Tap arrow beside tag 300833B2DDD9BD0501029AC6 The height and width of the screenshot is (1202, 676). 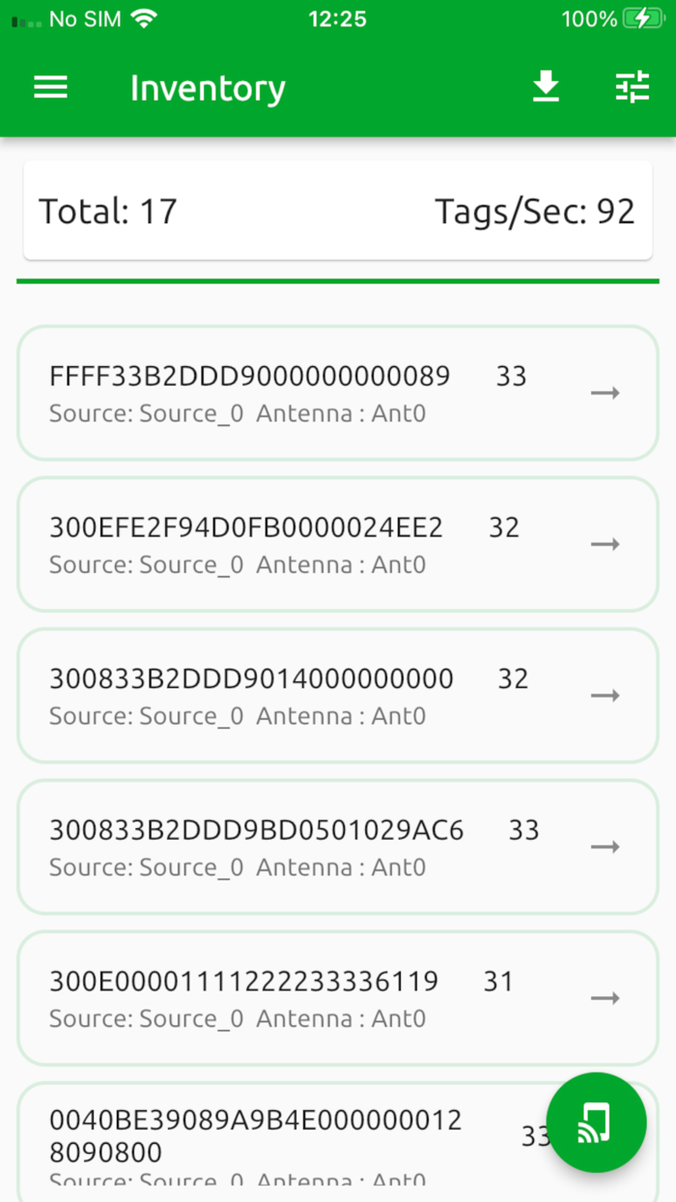pos(606,846)
